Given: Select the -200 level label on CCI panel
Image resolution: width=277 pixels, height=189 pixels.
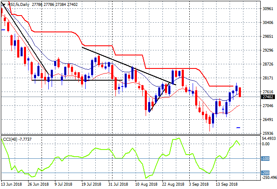Looking at the screenshot, I should point(265,173).
